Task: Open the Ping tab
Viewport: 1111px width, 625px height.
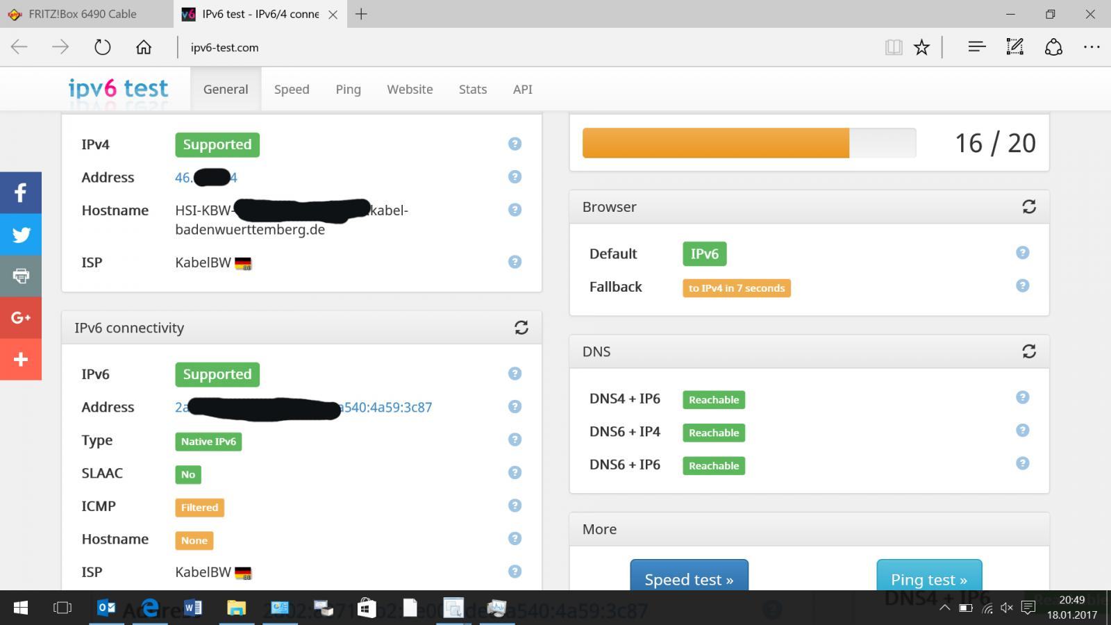Action: tap(348, 89)
